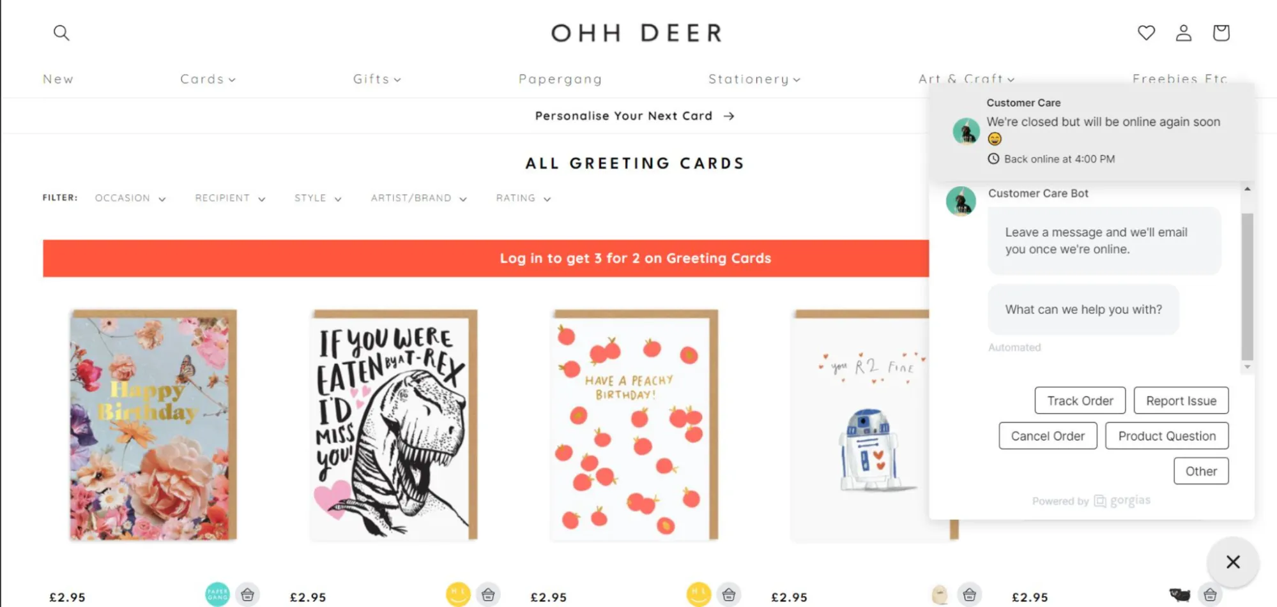Add the T-Rex card to basket
The width and height of the screenshot is (1277, 607).
pos(488,595)
